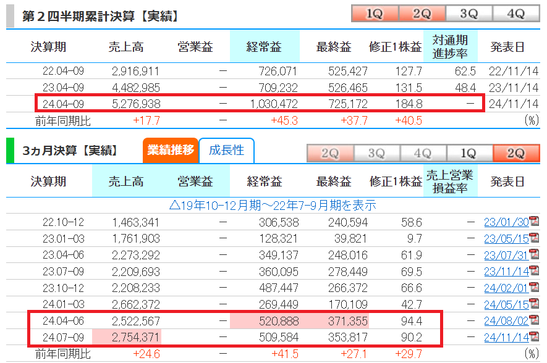This screenshot has width=547, height=363.
Task: Open PDF icon beside 24/08/02 date
Action: (534, 320)
